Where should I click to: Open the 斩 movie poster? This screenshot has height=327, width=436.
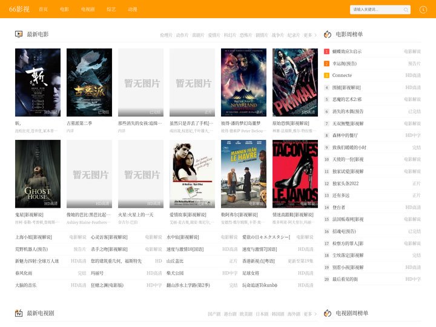tap(38, 82)
